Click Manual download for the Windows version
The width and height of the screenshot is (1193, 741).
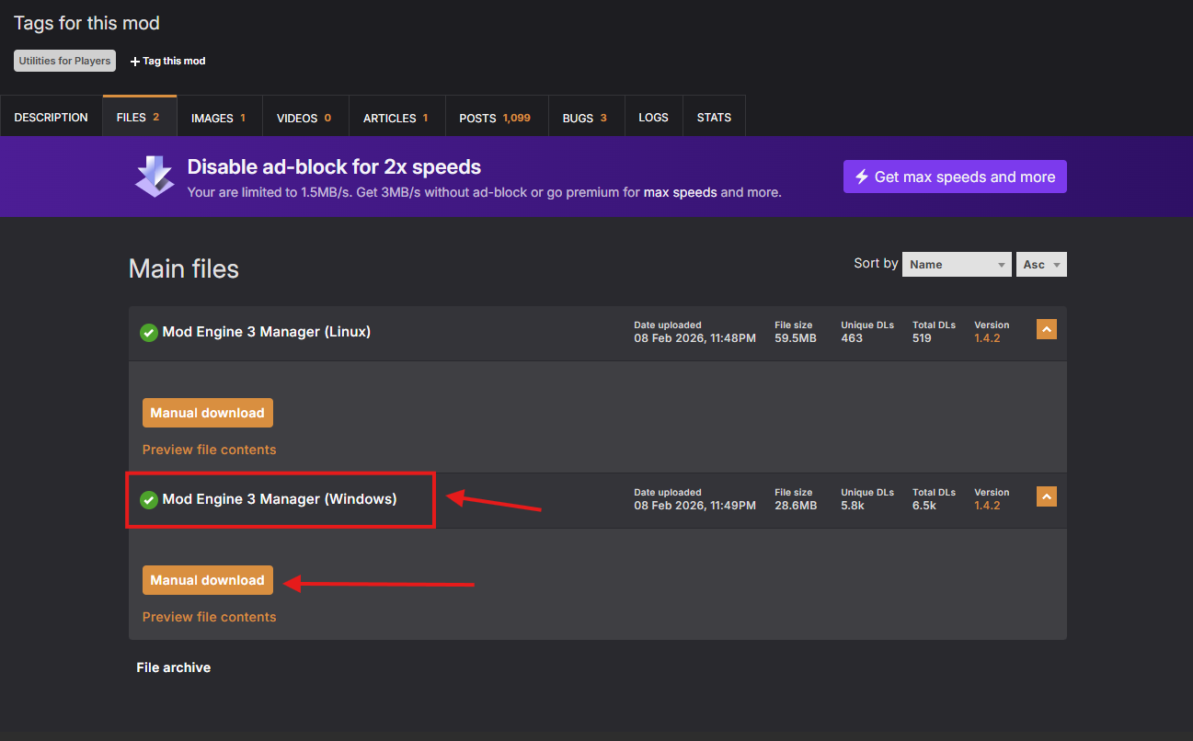(x=208, y=580)
